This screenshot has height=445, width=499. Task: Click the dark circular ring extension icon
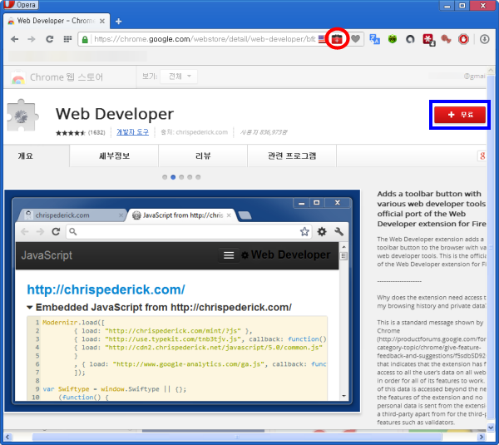click(x=410, y=39)
